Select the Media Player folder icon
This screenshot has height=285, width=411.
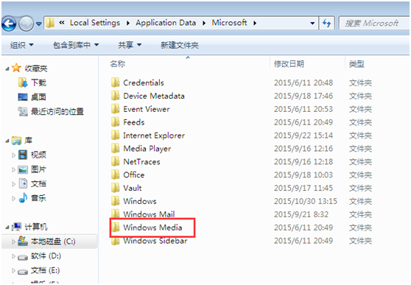115,148
